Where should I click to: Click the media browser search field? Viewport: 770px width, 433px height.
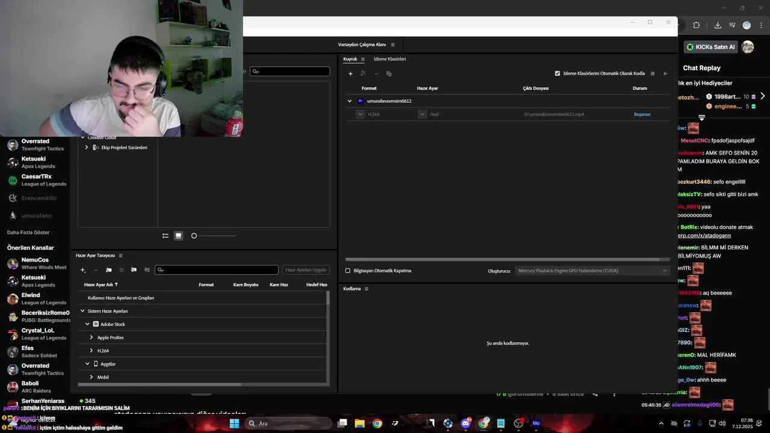click(x=290, y=71)
